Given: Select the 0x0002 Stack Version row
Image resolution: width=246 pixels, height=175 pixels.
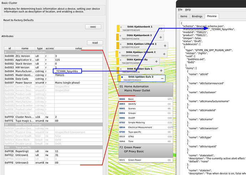Looking at the screenshot, I should [x=53, y=64].
